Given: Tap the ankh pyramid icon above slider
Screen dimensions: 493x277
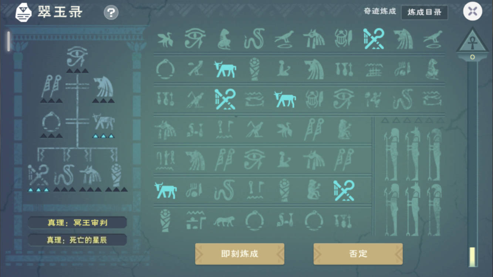Looking at the screenshot, I should click(472, 40).
